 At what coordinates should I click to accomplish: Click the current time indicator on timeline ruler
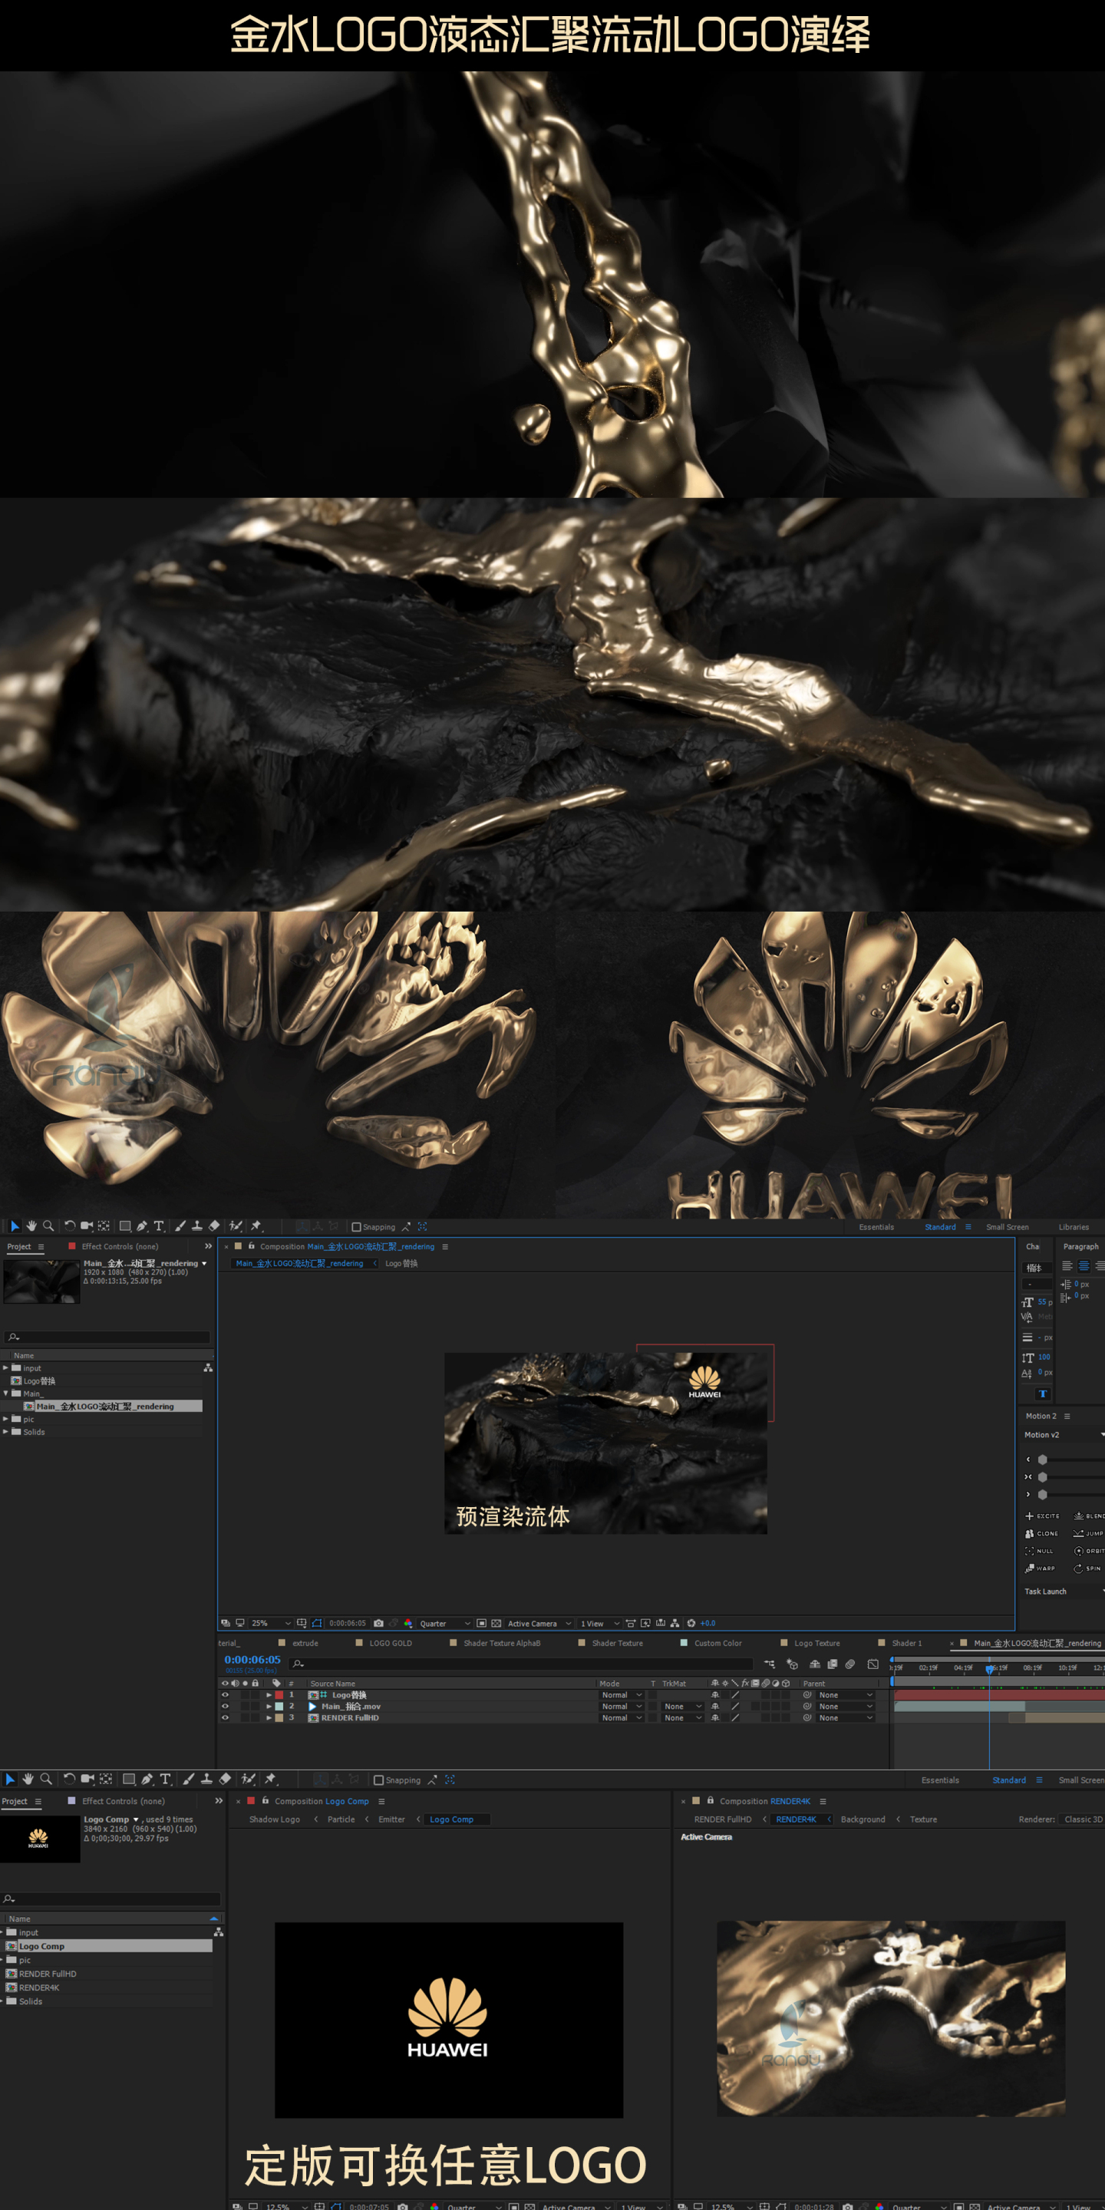click(x=989, y=1670)
